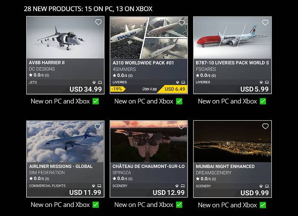Click USD 11.99 price on Airliner Missions
The image size is (298, 216).
pyautogui.click(x=85, y=193)
